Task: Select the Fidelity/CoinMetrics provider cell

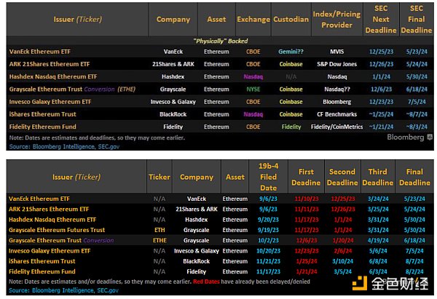Action: point(337,127)
